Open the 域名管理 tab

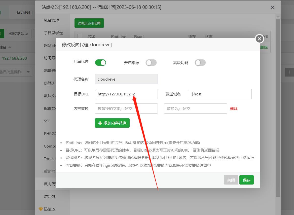coord(52,20)
